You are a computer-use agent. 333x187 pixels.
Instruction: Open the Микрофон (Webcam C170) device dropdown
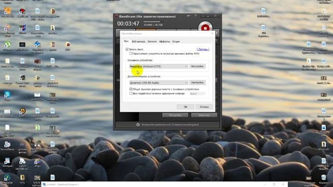(x=159, y=66)
